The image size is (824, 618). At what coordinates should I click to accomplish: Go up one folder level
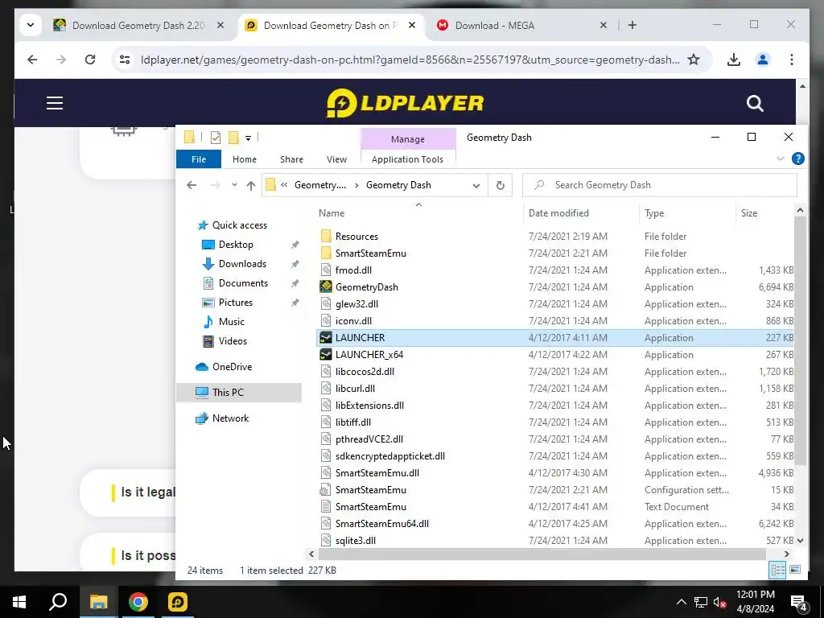click(x=251, y=186)
